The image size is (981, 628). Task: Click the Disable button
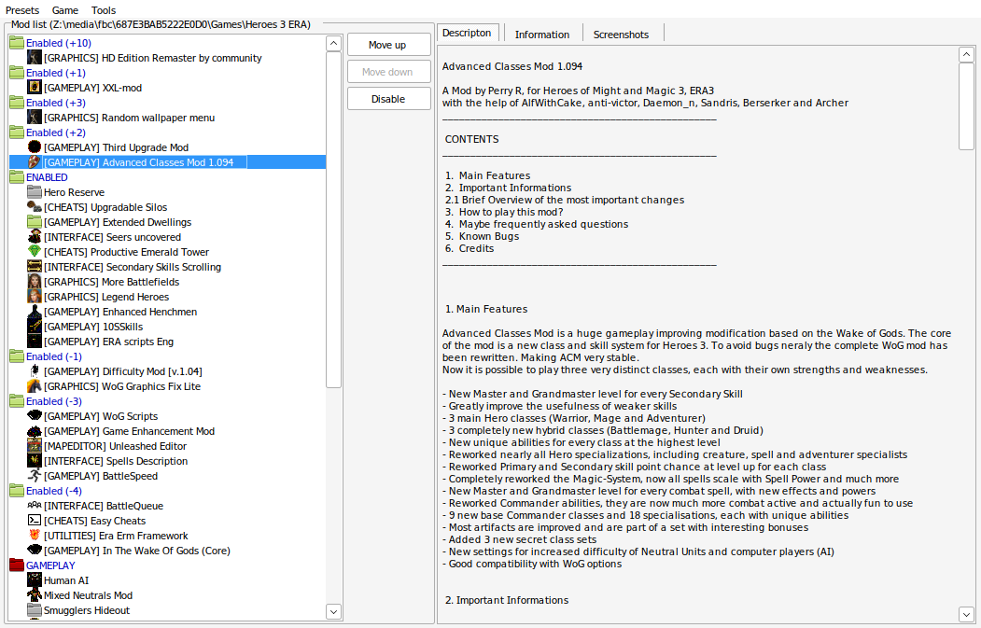pyautogui.click(x=388, y=99)
